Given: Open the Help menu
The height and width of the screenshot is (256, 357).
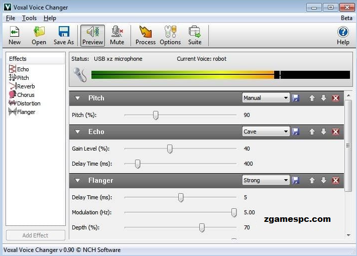Looking at the screenshot, I should (x=50, y=18).
